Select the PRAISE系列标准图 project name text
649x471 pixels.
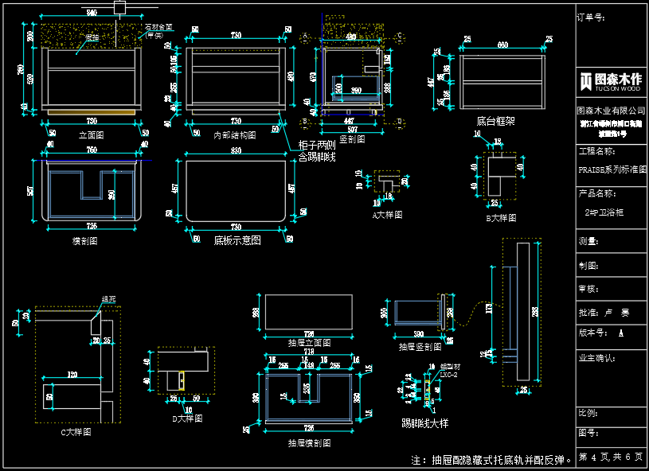[x=612, y=169]
